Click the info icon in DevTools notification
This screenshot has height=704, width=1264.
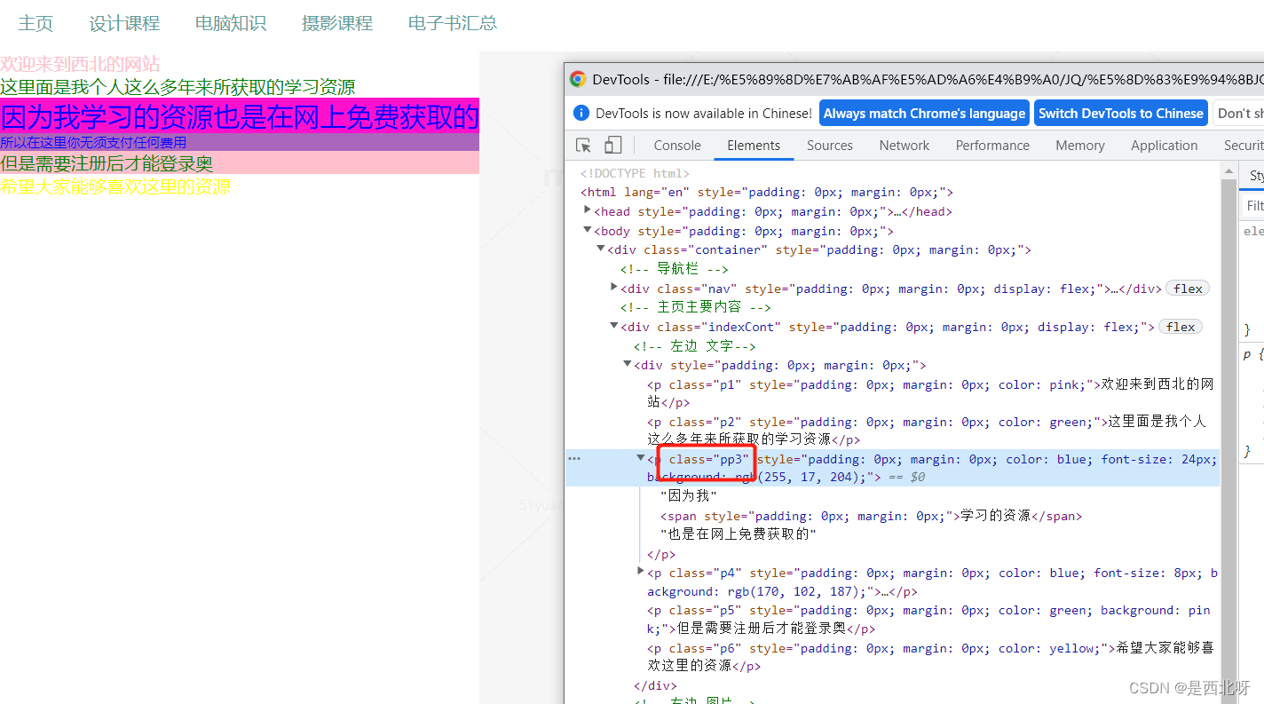click(581, 113)
